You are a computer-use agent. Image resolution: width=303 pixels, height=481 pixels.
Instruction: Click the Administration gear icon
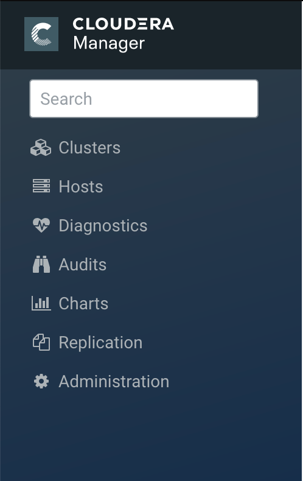tap(41, 381)
